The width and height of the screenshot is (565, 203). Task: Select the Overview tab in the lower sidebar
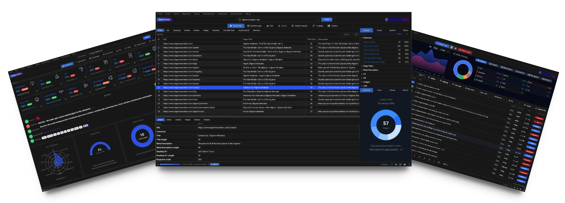tap(367, 90)
